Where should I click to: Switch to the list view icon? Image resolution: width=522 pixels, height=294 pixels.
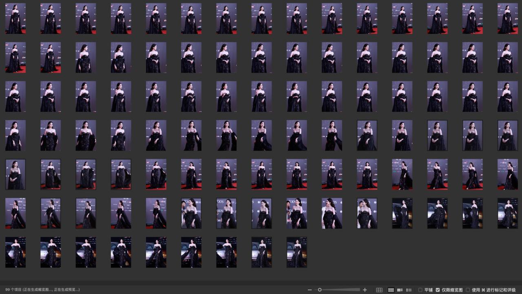point(409,290)
